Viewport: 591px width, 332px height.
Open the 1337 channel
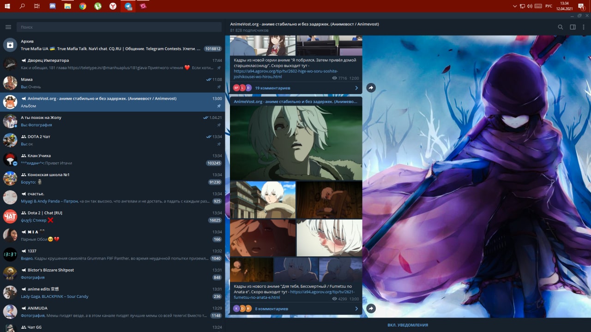pyautogui.click(x=112, y=255)
